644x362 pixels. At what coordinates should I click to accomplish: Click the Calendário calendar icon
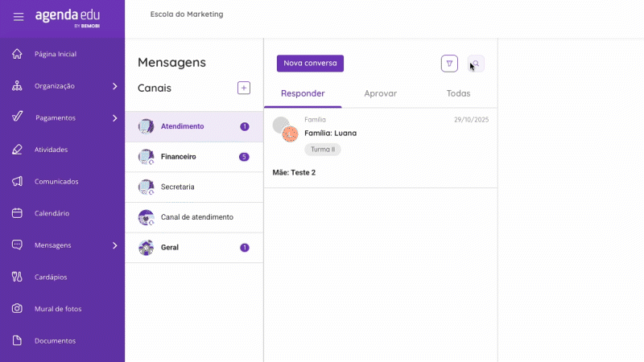tap(17, 213)
